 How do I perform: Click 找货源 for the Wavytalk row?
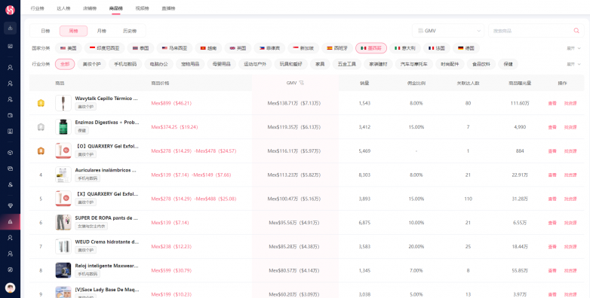tap(570, 103)
